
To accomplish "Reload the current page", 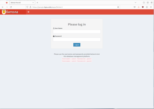I will point(11,7).
